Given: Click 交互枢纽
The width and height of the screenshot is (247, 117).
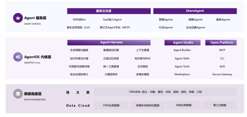Looking at the screenshot, I should [143, 67].
